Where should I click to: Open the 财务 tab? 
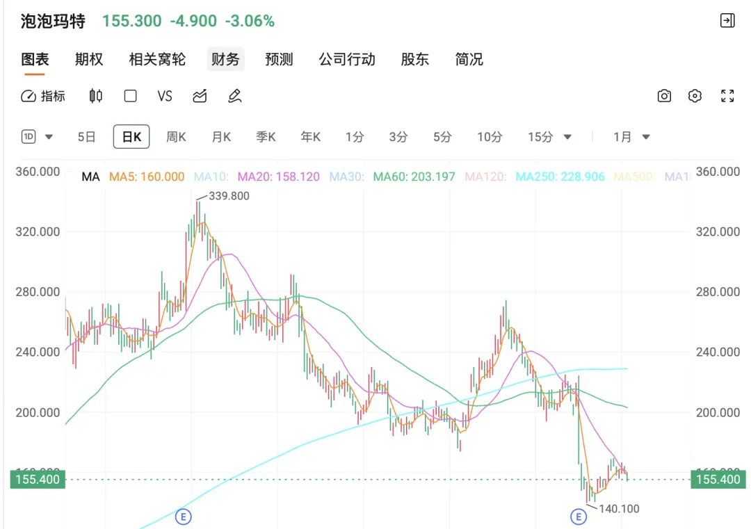(x=225, y=59)
